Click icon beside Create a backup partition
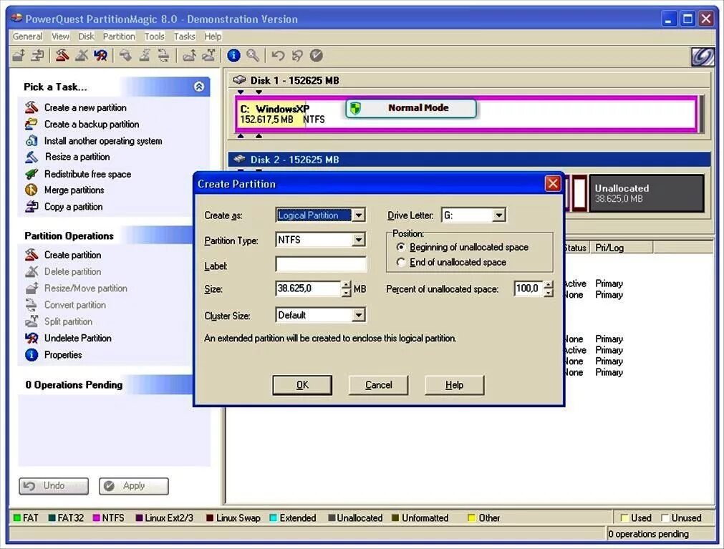 [x=32, y=124]
